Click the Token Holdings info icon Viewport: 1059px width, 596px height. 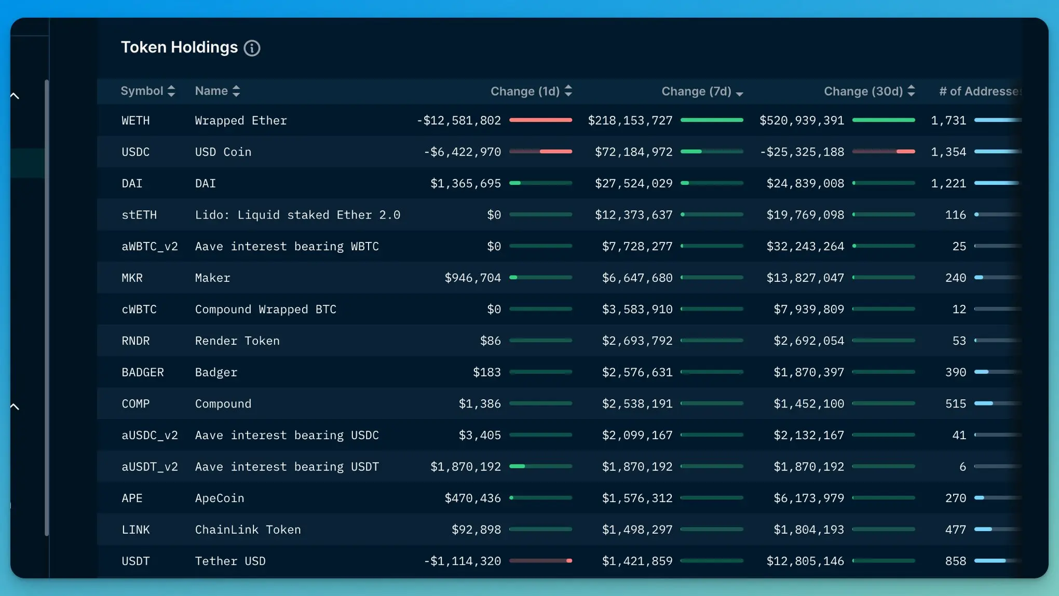click(x=252, y=48)
